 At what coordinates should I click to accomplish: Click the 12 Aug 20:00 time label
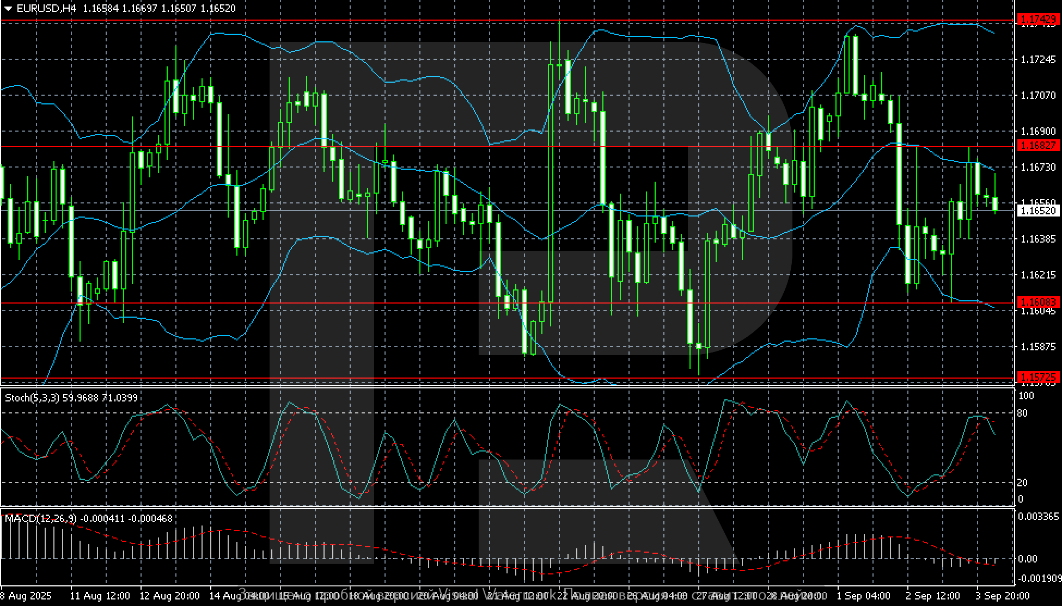pyautogui.click(x=170, y=596)
